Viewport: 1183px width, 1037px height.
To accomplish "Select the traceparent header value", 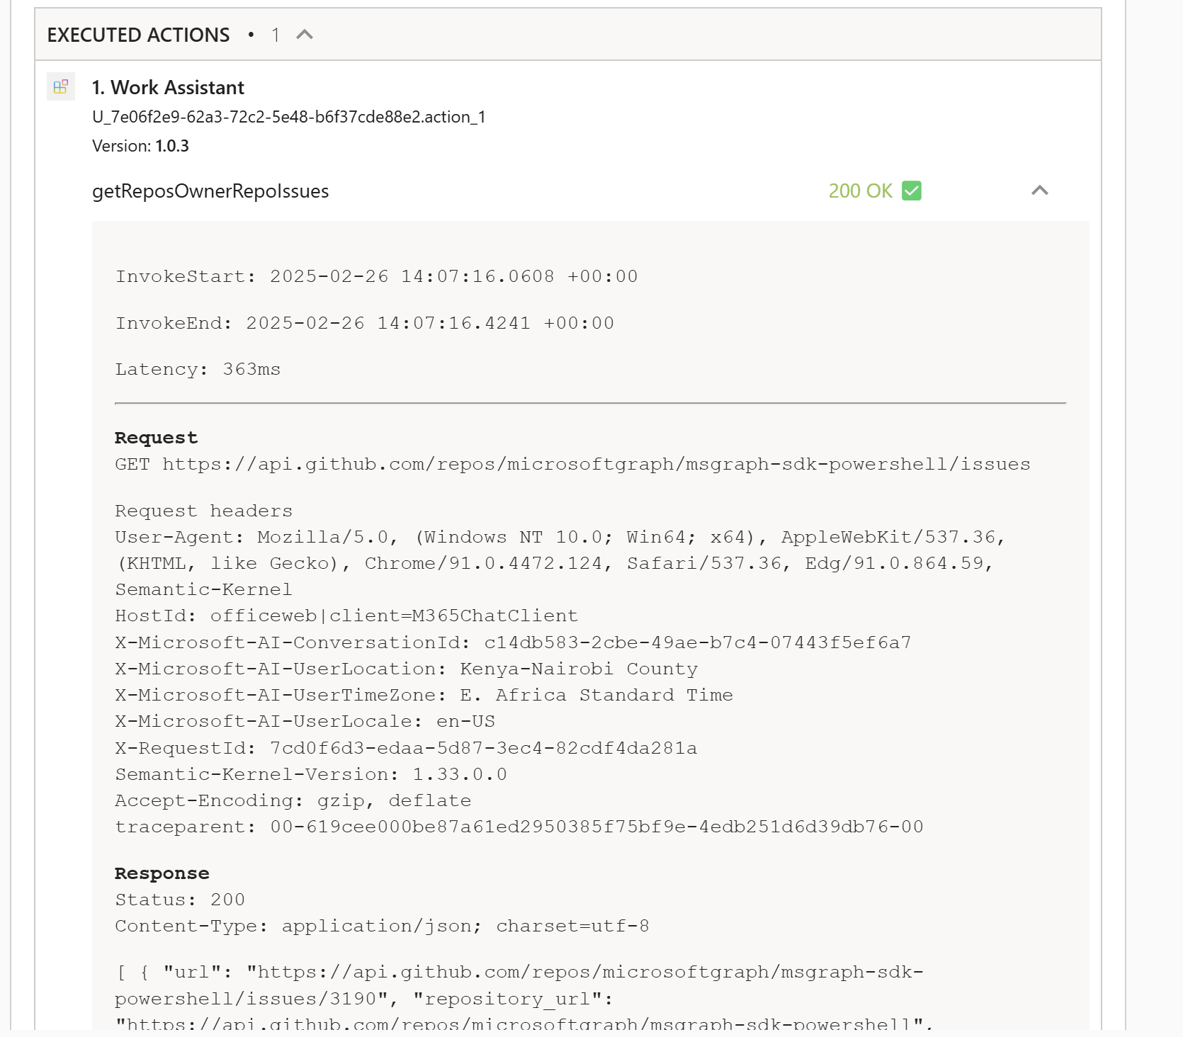I will 596,827.
